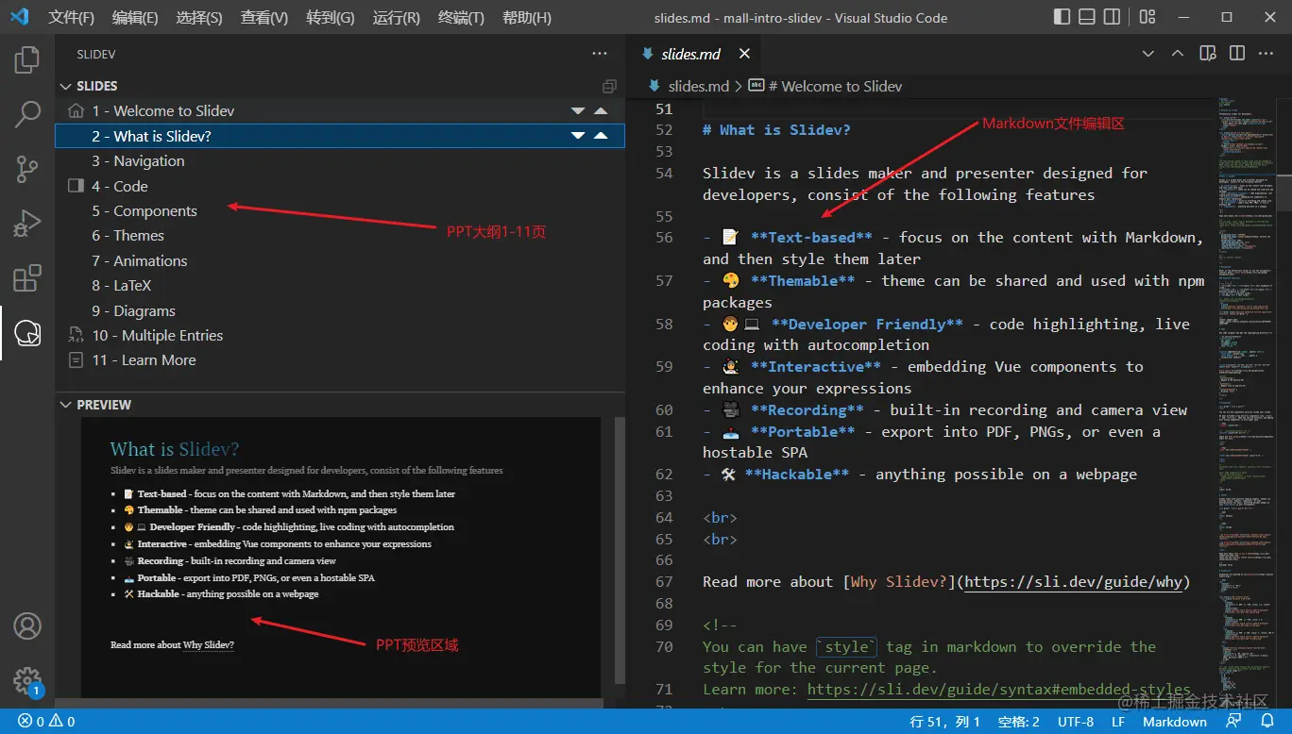Toggle the secondary side bar visibility
Image resolution: width=1292 pixels, height=734 pixels.
click(x=1113, y=17)
